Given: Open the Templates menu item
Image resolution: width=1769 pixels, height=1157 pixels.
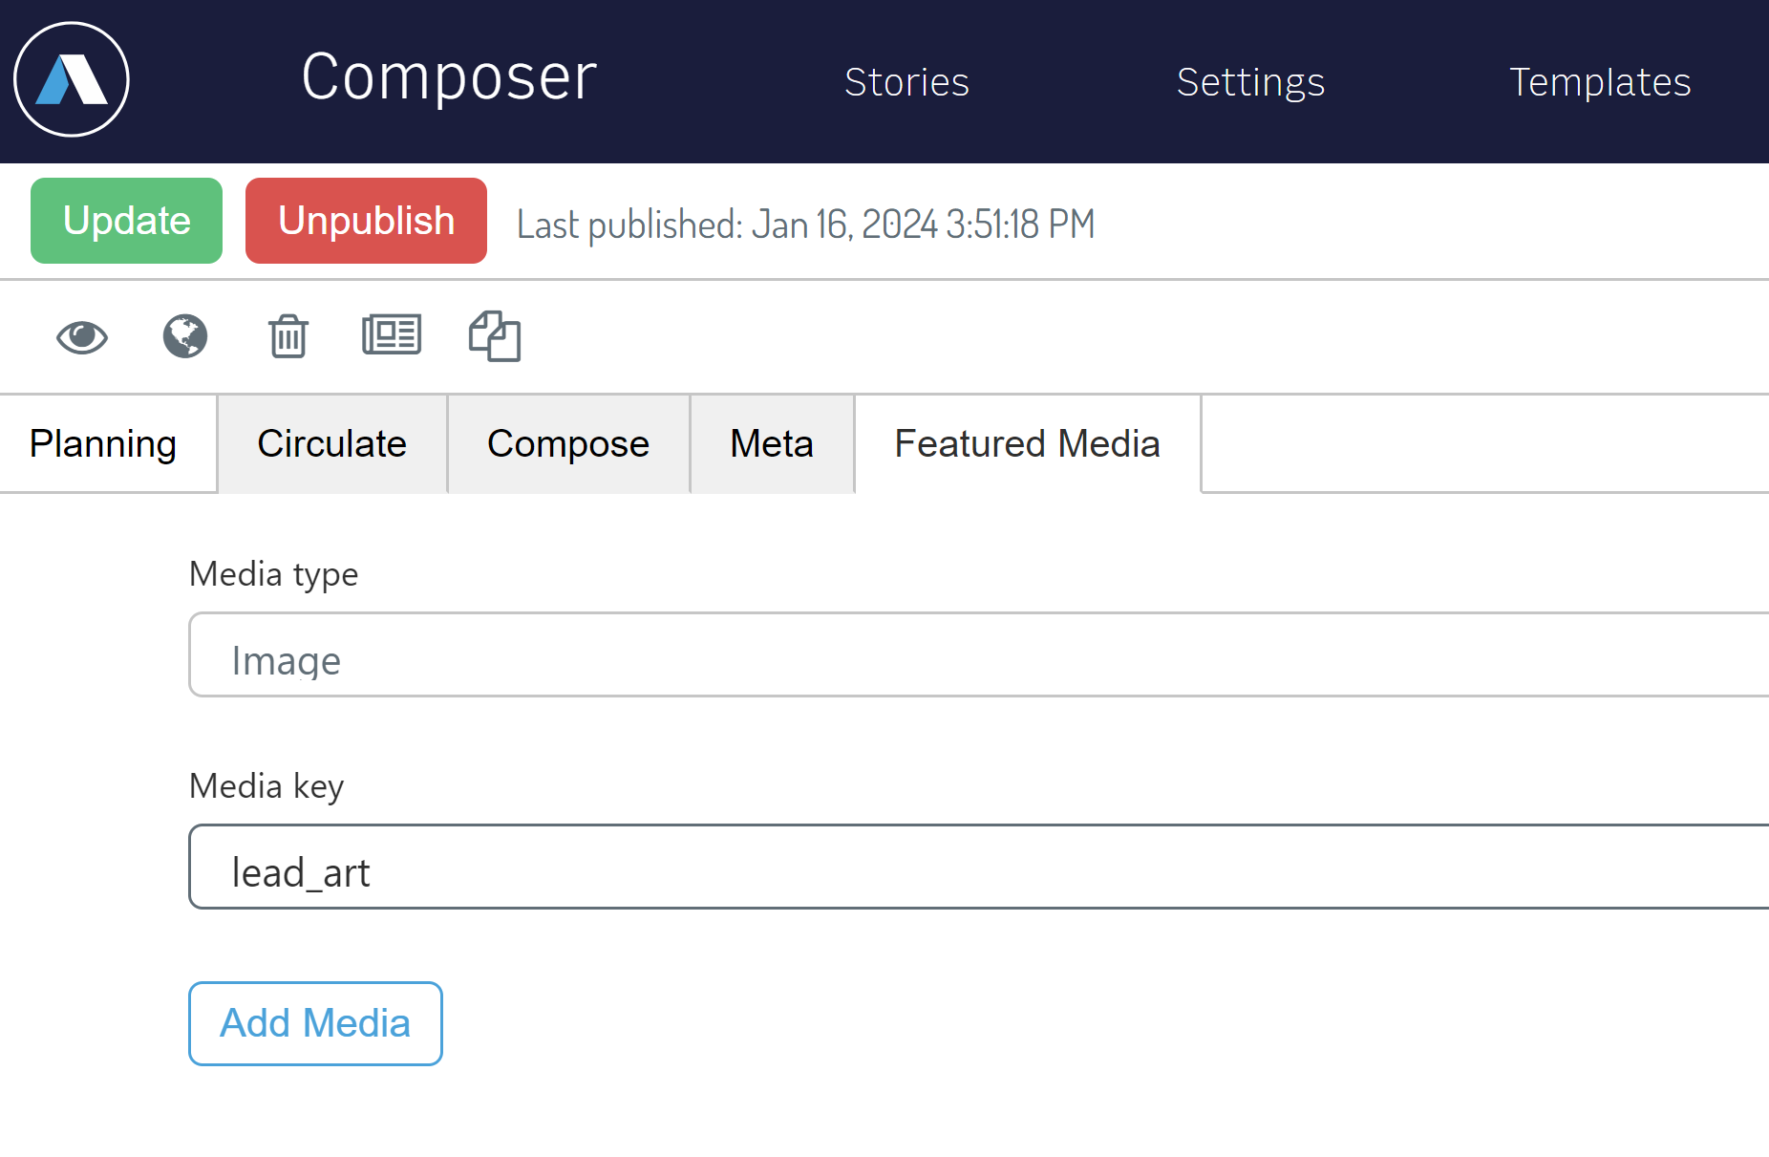Looking at the screenshot, I should click(1600, 82).
